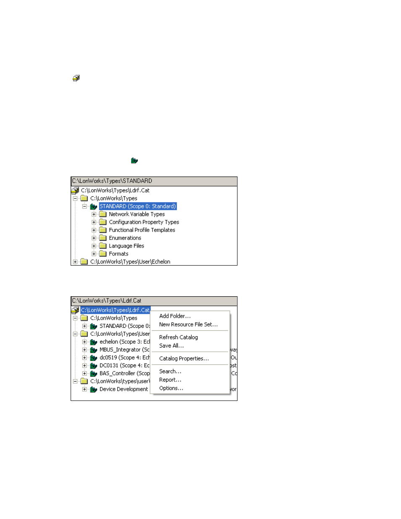Select STANDARD (Scope 0: Standard) tree item
The height and width of the screenshot is (519, 401).
(x=138, y=206)
